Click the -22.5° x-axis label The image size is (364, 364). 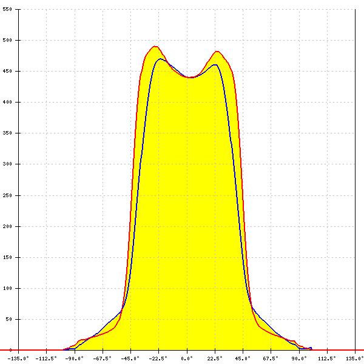158,359
